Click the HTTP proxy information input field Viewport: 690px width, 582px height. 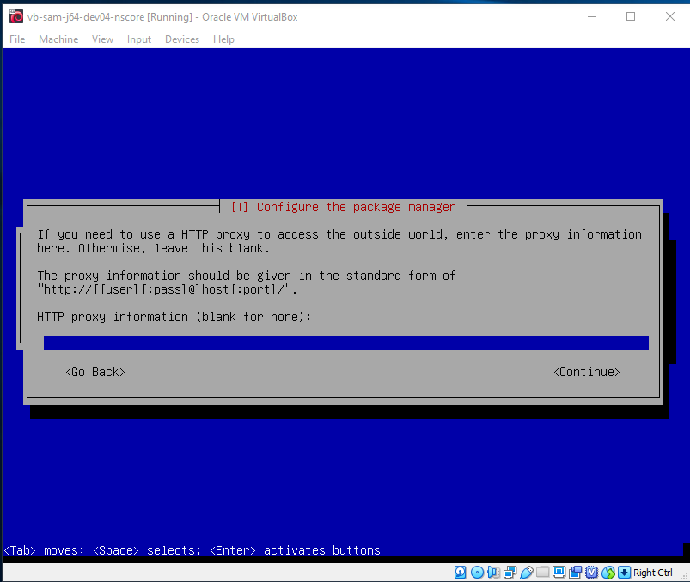click(343, 343)
